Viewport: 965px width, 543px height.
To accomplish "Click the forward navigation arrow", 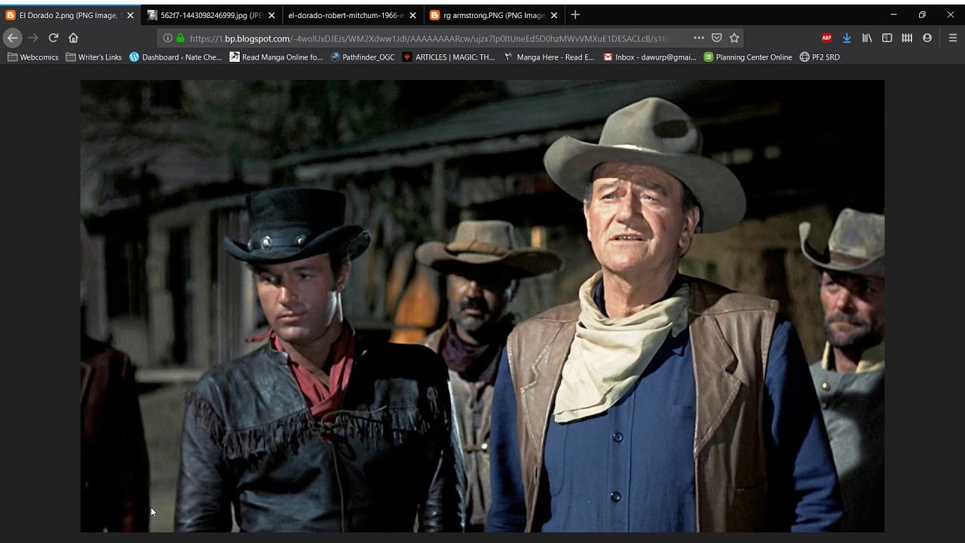I will click(33, 38).
